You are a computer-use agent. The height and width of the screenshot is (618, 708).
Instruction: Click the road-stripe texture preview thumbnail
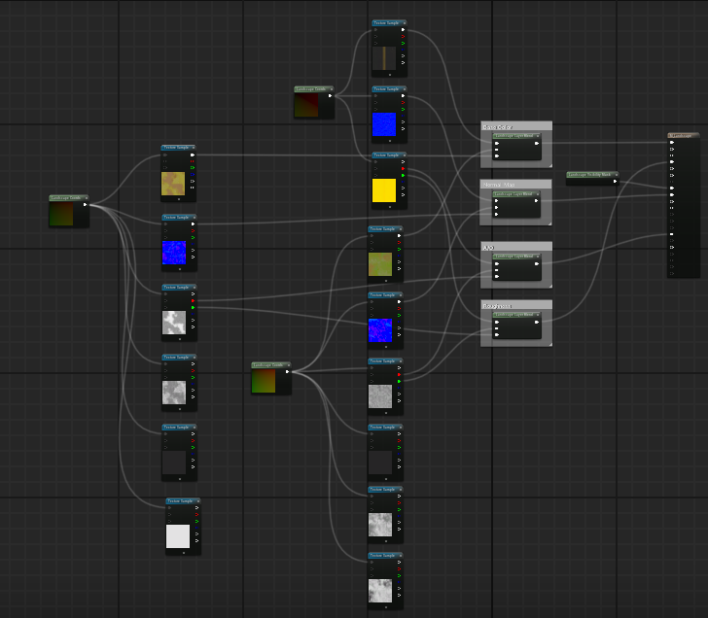coord(384,57)
